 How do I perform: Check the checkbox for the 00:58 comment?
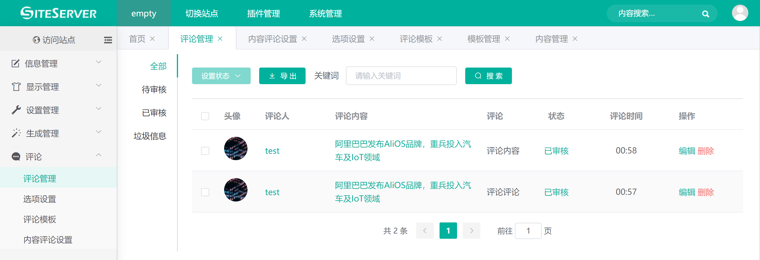(x=205, y=151)
